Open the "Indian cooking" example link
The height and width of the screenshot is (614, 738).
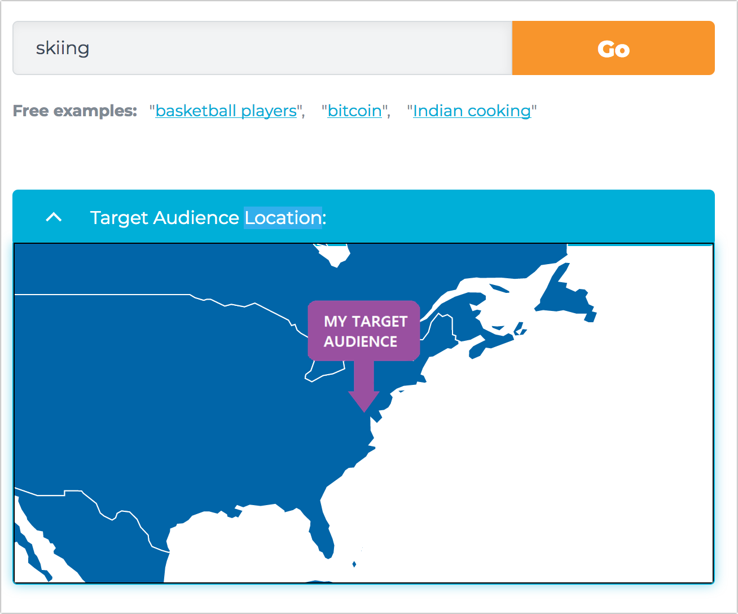(472, 111)
